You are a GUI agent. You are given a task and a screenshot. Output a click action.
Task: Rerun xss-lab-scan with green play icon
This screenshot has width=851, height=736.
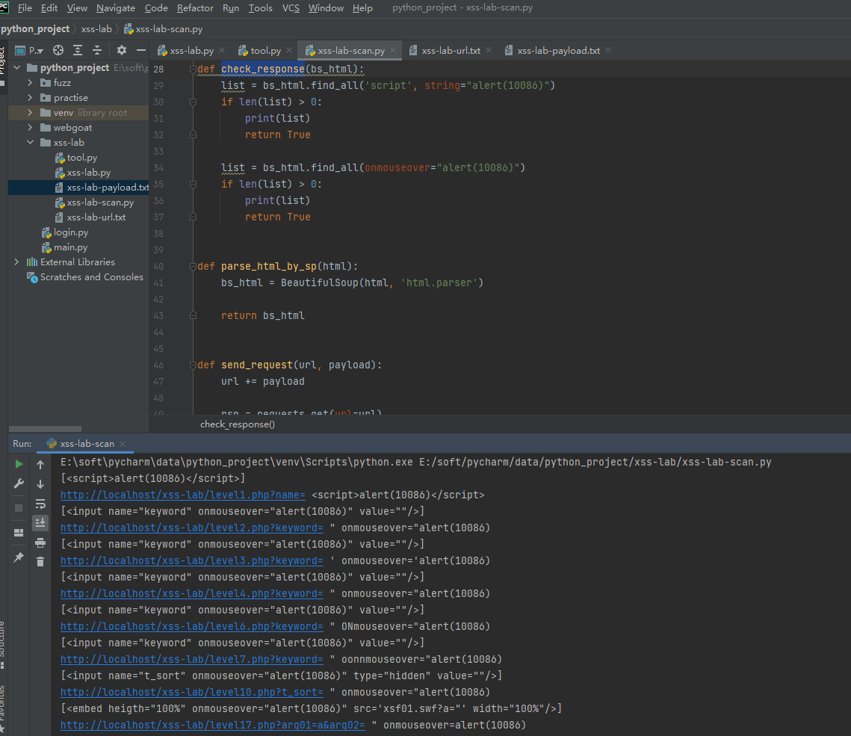click(x=19, y=464)
